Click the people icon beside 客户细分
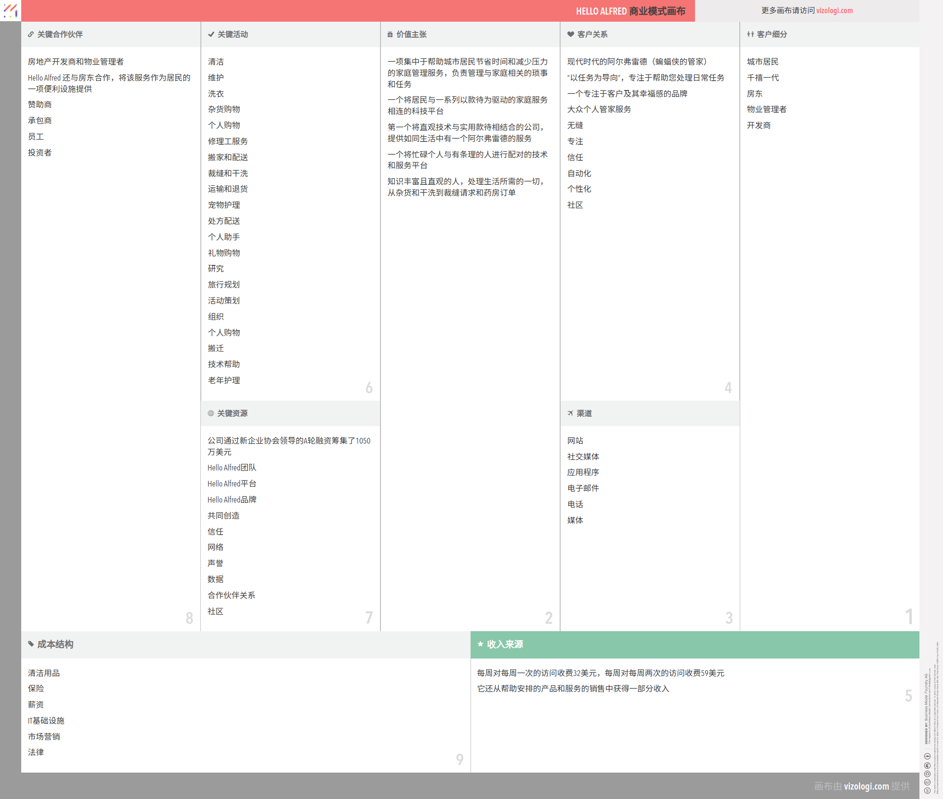Screen dimensions: 943x799 point(750,34)
